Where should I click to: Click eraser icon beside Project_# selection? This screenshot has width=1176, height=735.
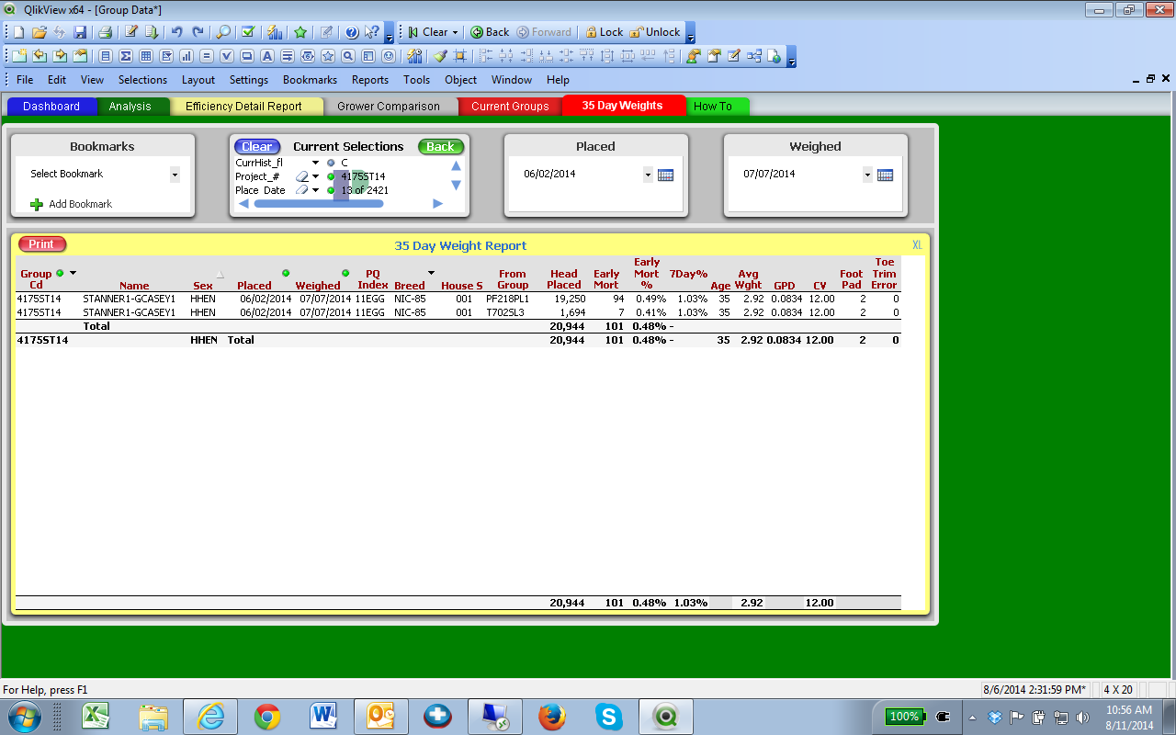(x=301, y=176)
